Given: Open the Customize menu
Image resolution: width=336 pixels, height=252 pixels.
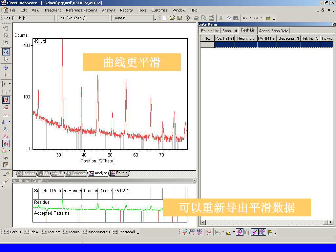Looking at the screenshot, I should pyautogui.click(x=159, y=10).
